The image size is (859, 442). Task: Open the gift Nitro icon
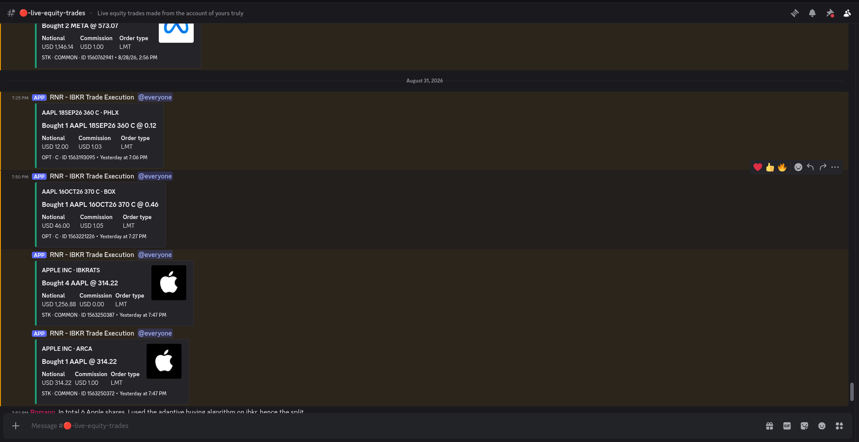tap(770, 426)
